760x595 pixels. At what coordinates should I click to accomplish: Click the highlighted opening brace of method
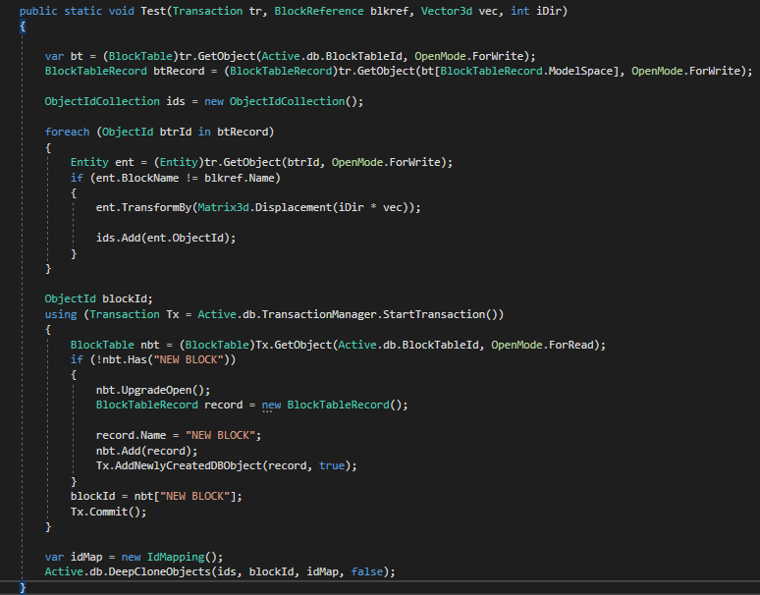tap(23, 27)
